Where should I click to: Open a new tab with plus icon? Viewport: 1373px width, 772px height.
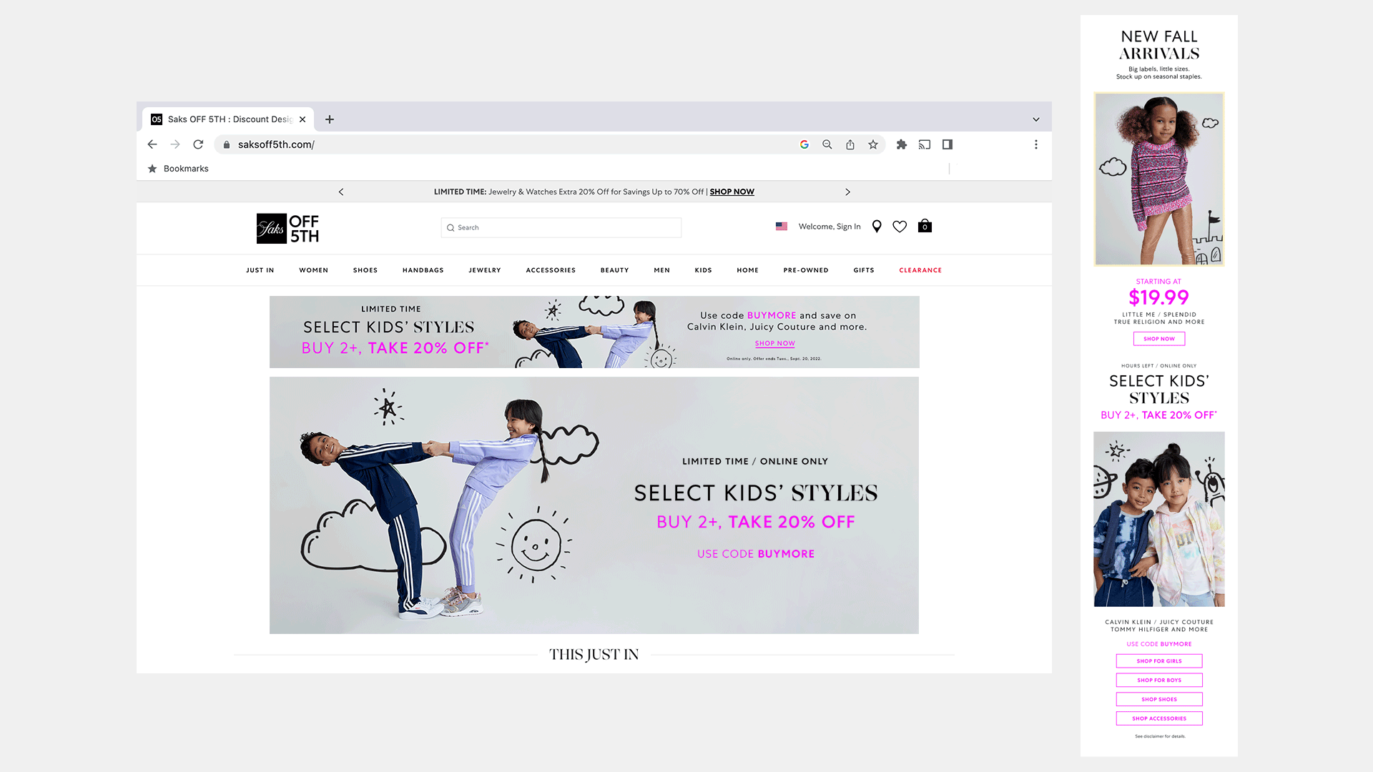(330, 119)
